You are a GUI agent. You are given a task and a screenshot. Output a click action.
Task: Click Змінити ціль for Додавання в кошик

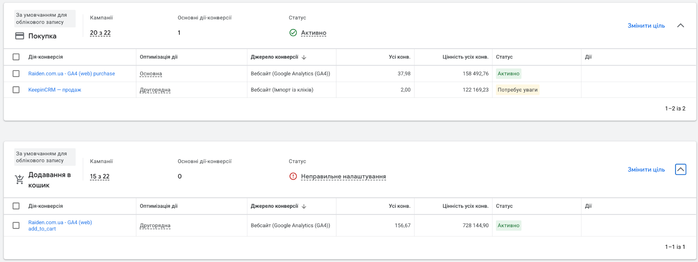point(646,169)
